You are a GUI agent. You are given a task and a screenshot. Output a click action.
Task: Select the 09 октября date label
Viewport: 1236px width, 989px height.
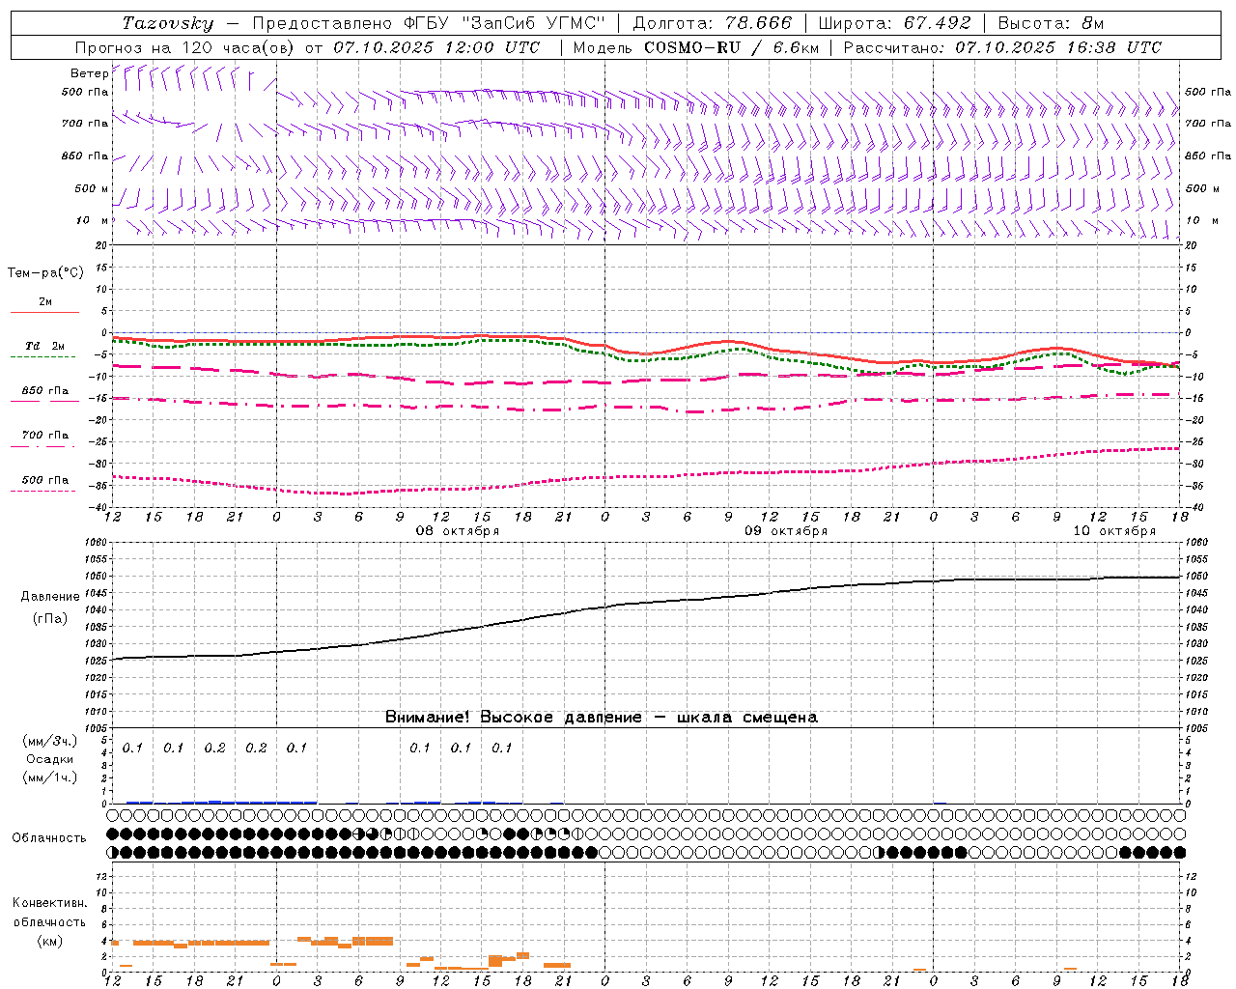tap(786, 531)
